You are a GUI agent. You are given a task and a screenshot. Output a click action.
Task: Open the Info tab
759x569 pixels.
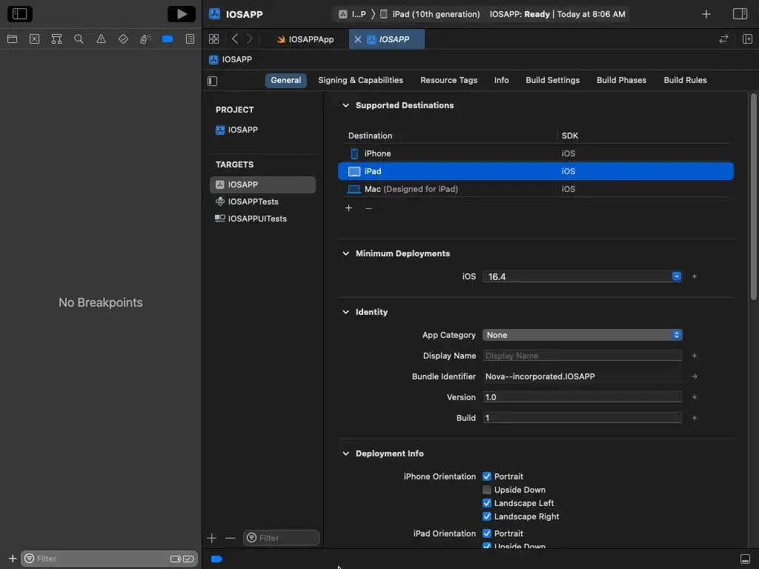click(502, 80)
